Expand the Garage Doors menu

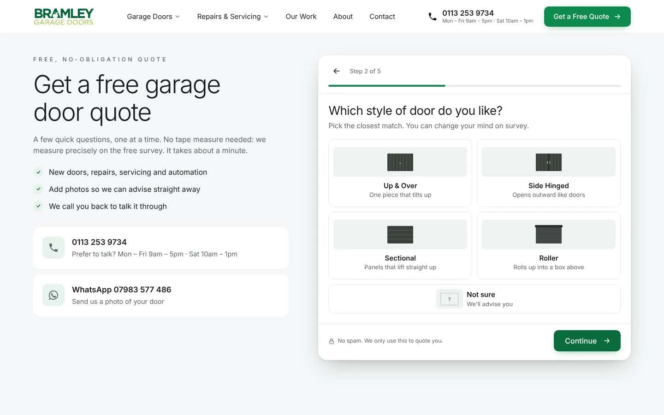pyautogui.click(x=154, y=17)
